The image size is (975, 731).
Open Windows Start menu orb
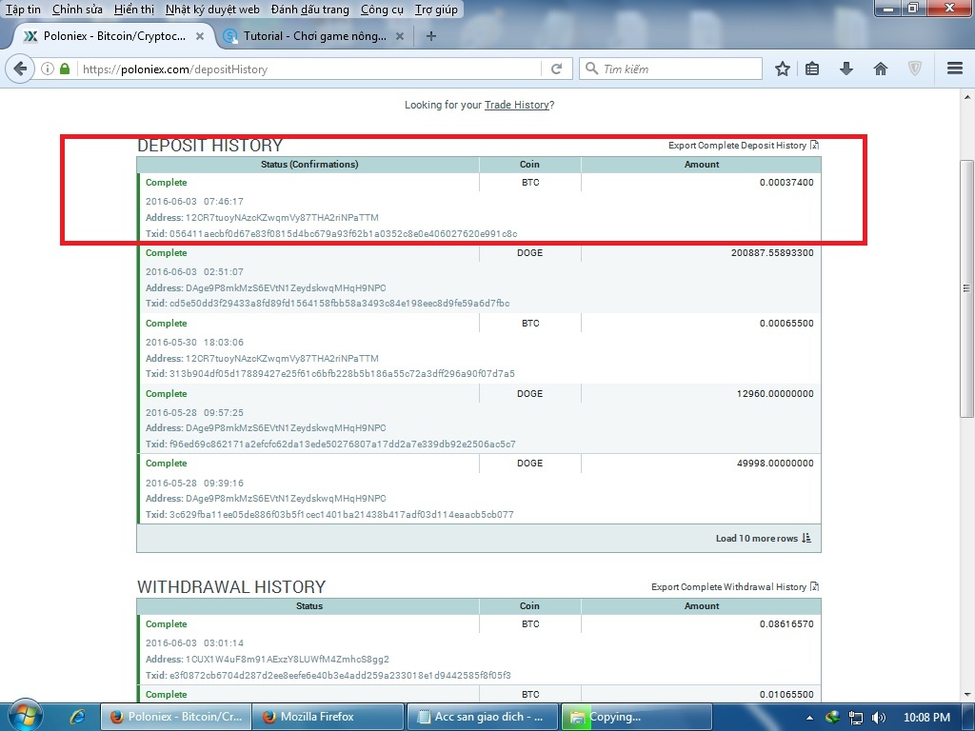(x=25, y=716)
